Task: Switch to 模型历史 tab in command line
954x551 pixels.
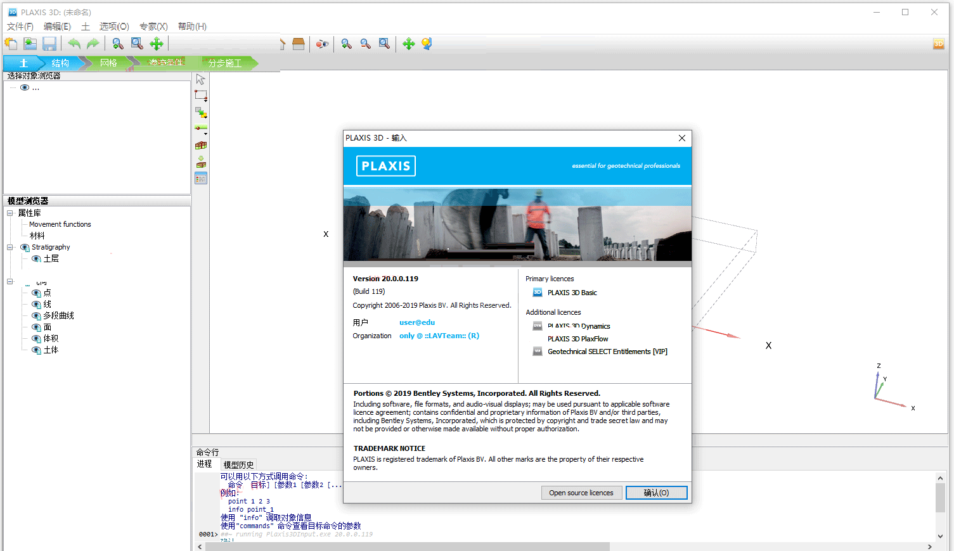Action: click(x=238, y=464)
